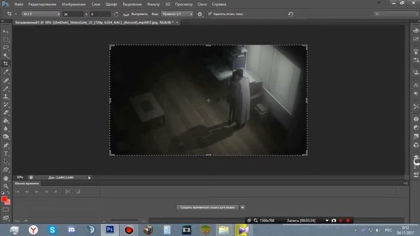The width and height of the screenshot is (420, 236).
Task: Expand status bar info arrow
Action: click(89, 178)
